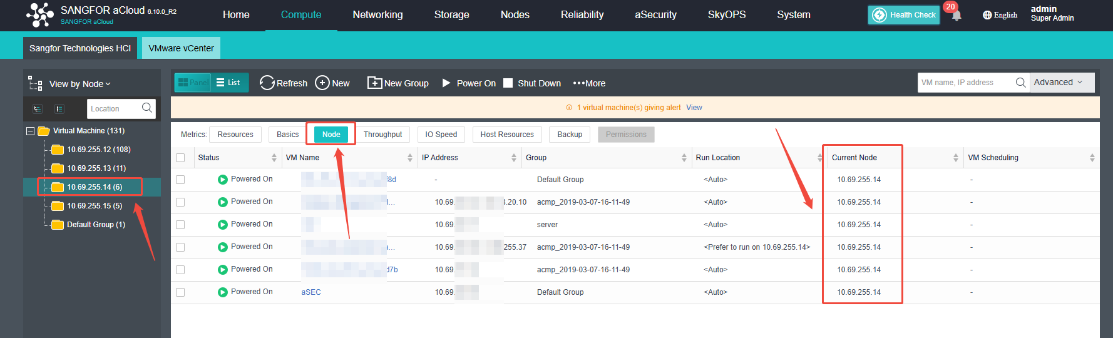Click the folder icon of 10.69.255.13 node
Image resolution: width=1113 pixels, height=338 pixels.
[x=58, y=168]
